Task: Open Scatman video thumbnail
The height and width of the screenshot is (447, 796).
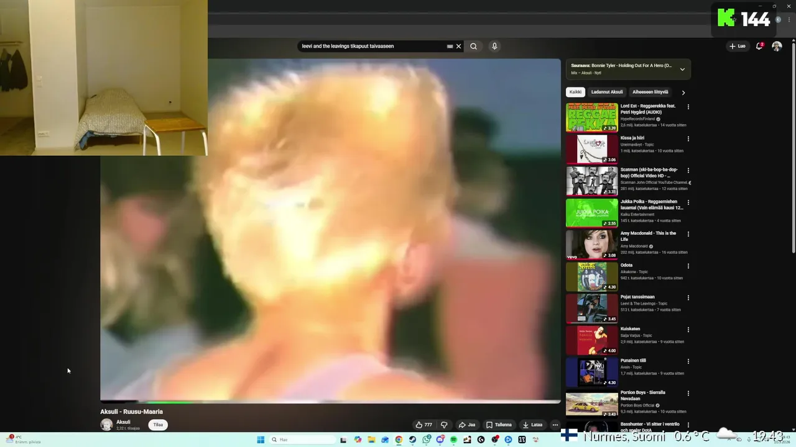Action: [x=591, y=181]
